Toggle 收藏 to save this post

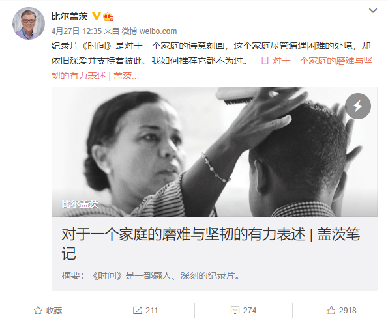[48, 310]
